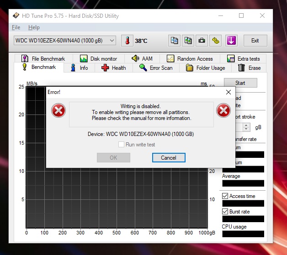Click the 'Device: WDC WD10EZEX-60WN4A0' text
Viewport: 287px width, 255px height.
point(141,134)
